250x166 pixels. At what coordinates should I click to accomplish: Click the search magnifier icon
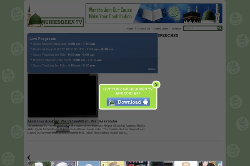pos(220,28)
